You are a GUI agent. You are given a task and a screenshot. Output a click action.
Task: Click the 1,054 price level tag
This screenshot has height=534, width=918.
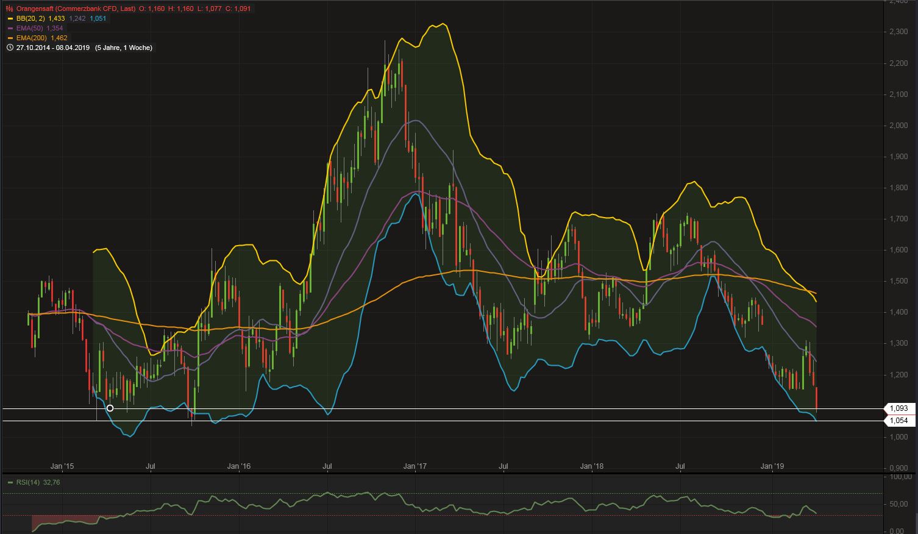click(898, 421)
